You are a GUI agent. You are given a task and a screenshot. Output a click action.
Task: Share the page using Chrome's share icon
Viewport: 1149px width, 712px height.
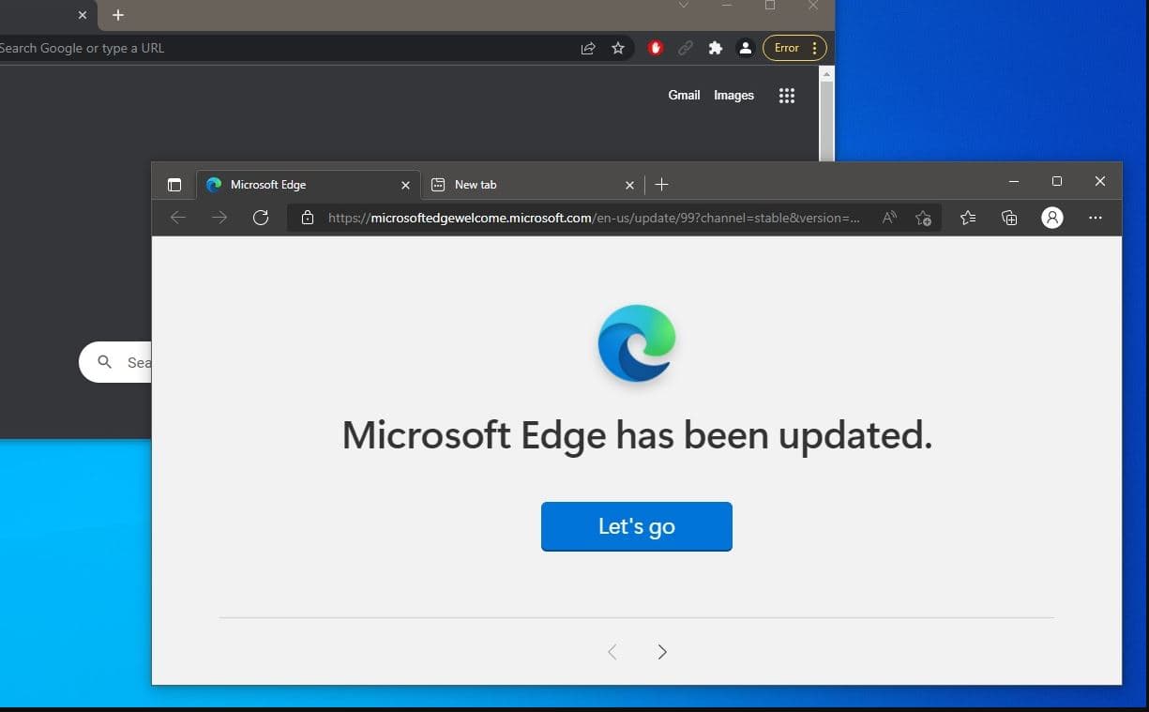point(587,48)
